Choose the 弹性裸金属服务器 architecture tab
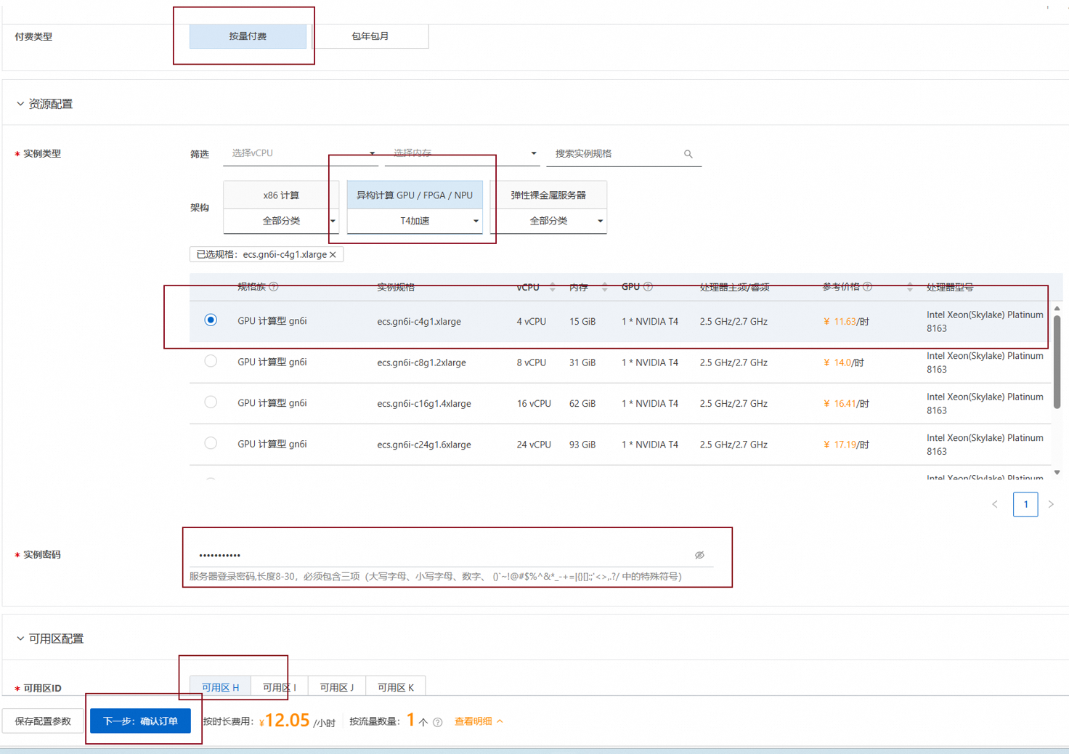Screen dimensions: 1069x754 click(x=548, y=195)
